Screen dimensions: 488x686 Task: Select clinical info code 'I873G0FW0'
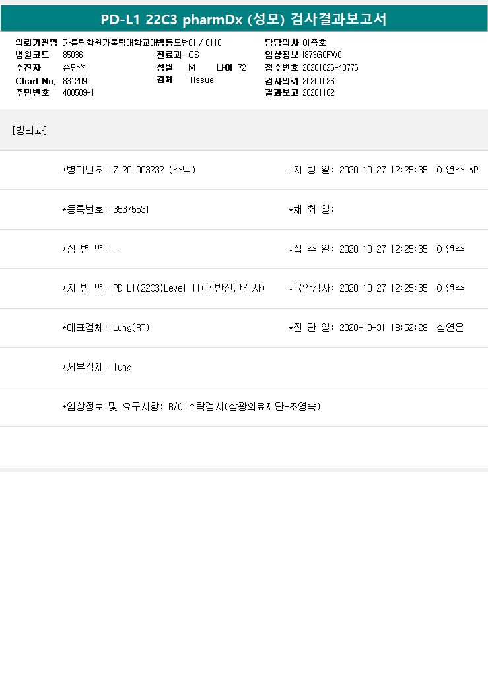pyautogui.click(x=322, y=55)
